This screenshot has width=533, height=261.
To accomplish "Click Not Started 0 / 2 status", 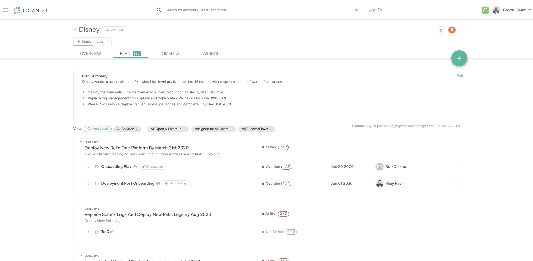I will click(279, 232).
